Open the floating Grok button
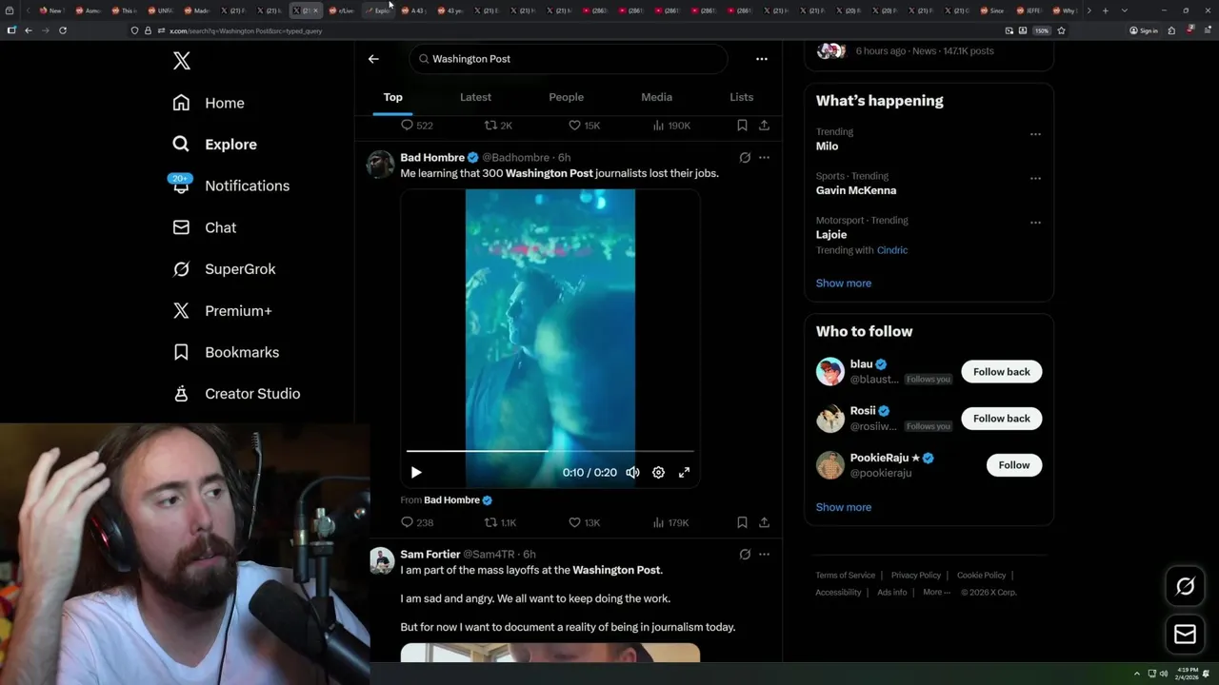 click(1186, 587)
